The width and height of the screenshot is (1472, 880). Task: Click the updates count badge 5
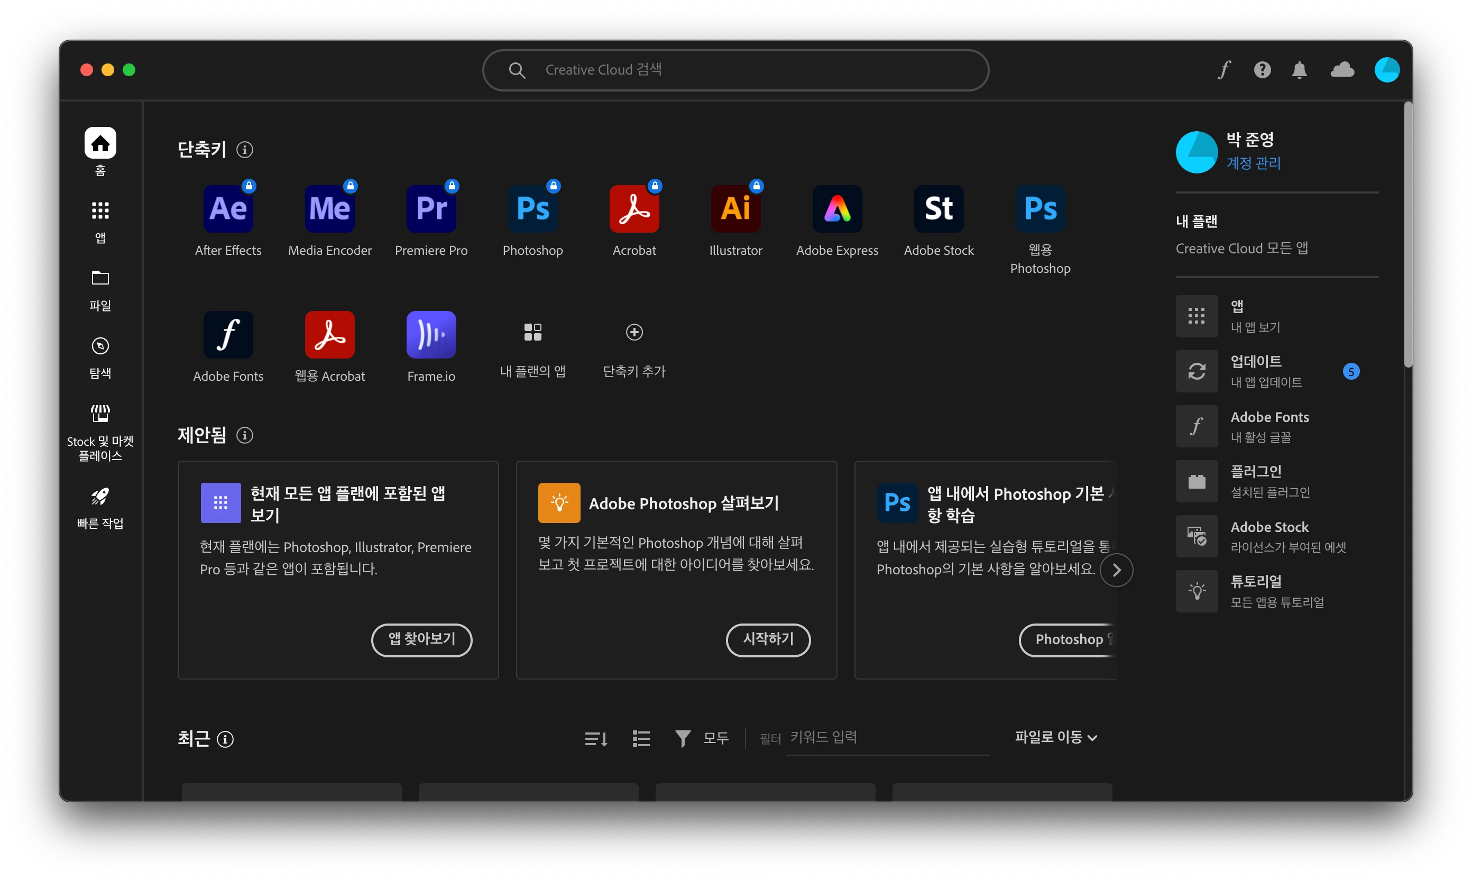coord(1350,372)
